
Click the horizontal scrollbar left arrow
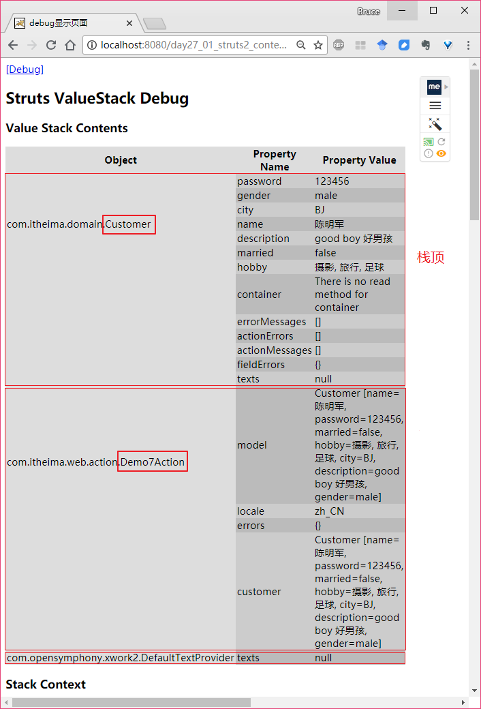tap(5, 702)
